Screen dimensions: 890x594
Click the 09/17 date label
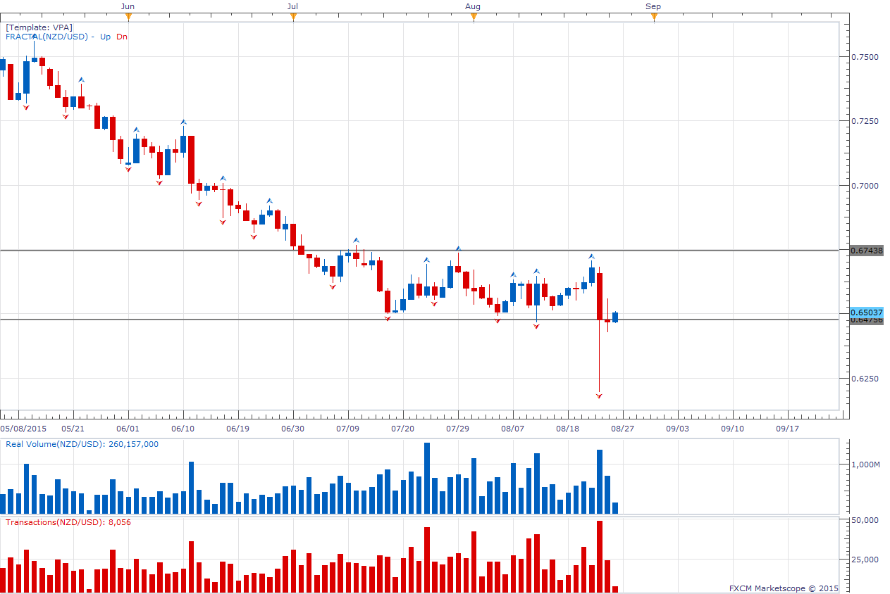tap(787, 428)
